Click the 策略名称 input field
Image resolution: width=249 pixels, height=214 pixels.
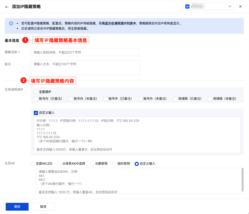(85, 52)
